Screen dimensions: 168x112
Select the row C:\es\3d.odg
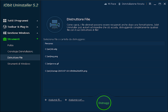tap(104, 49)
